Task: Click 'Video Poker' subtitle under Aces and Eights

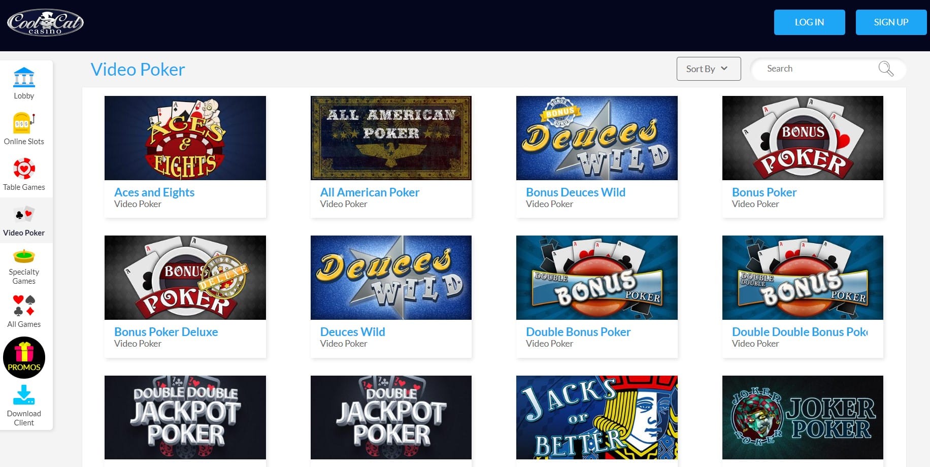Action: point(138,204)
